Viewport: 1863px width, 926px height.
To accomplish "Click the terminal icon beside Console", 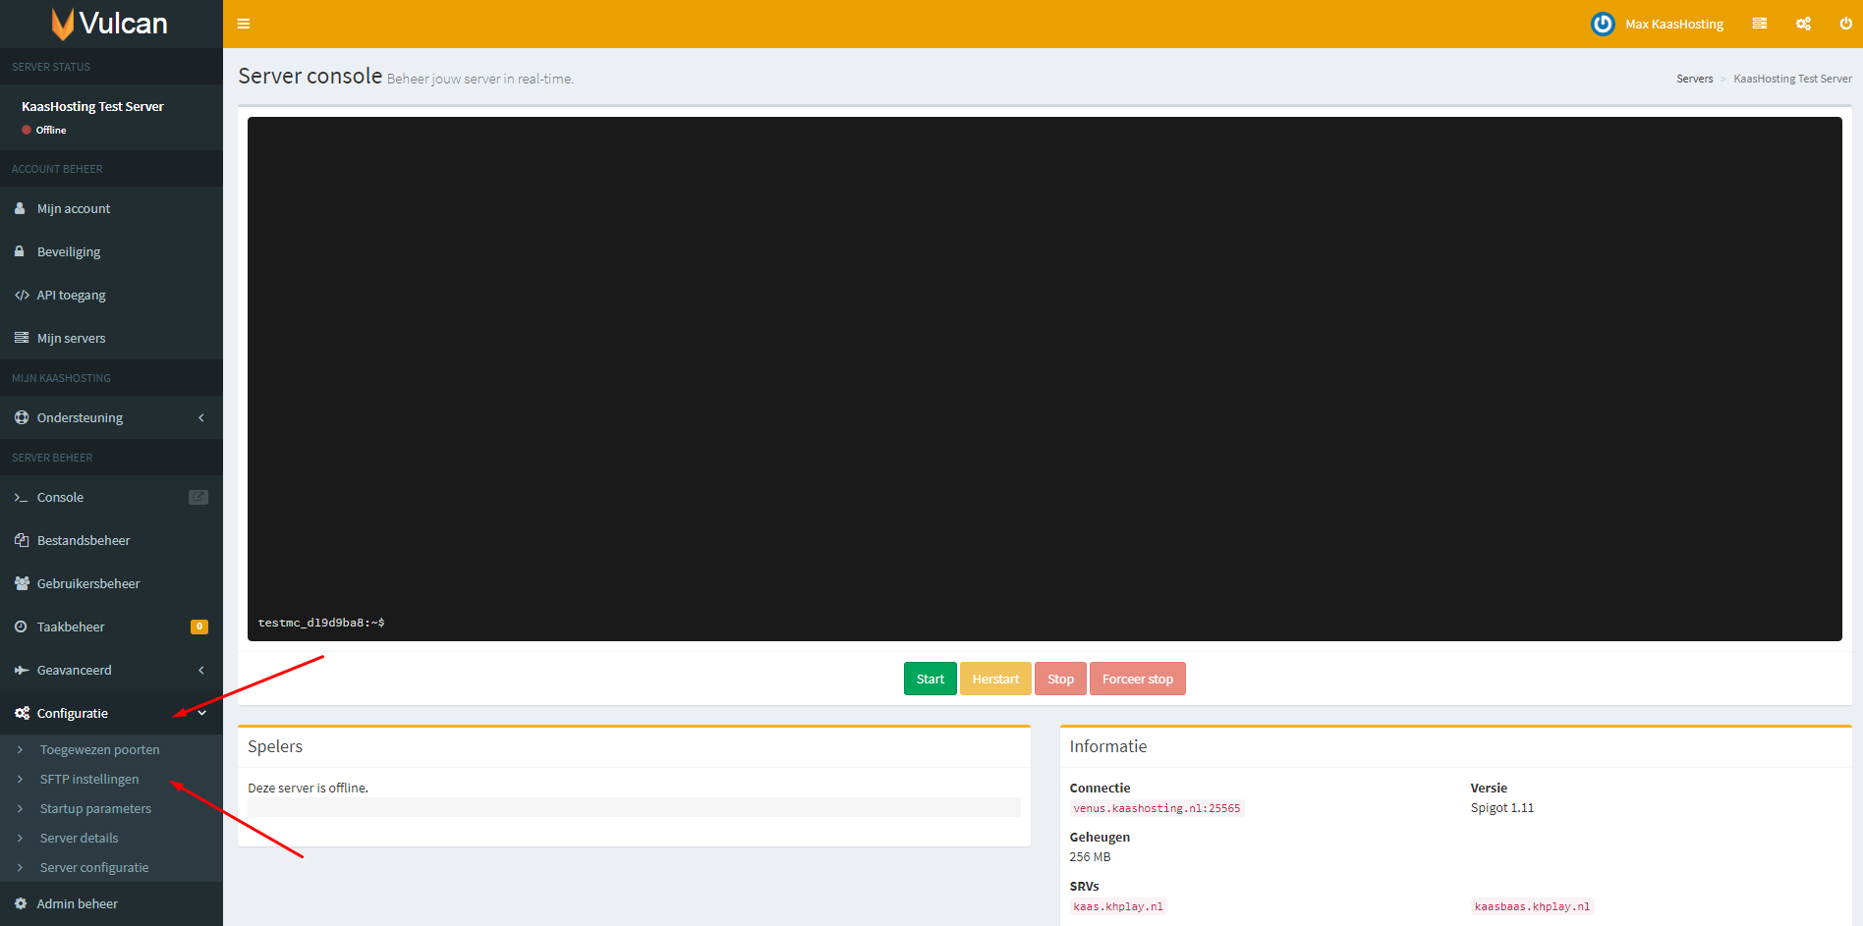I will tap(21, 498).
